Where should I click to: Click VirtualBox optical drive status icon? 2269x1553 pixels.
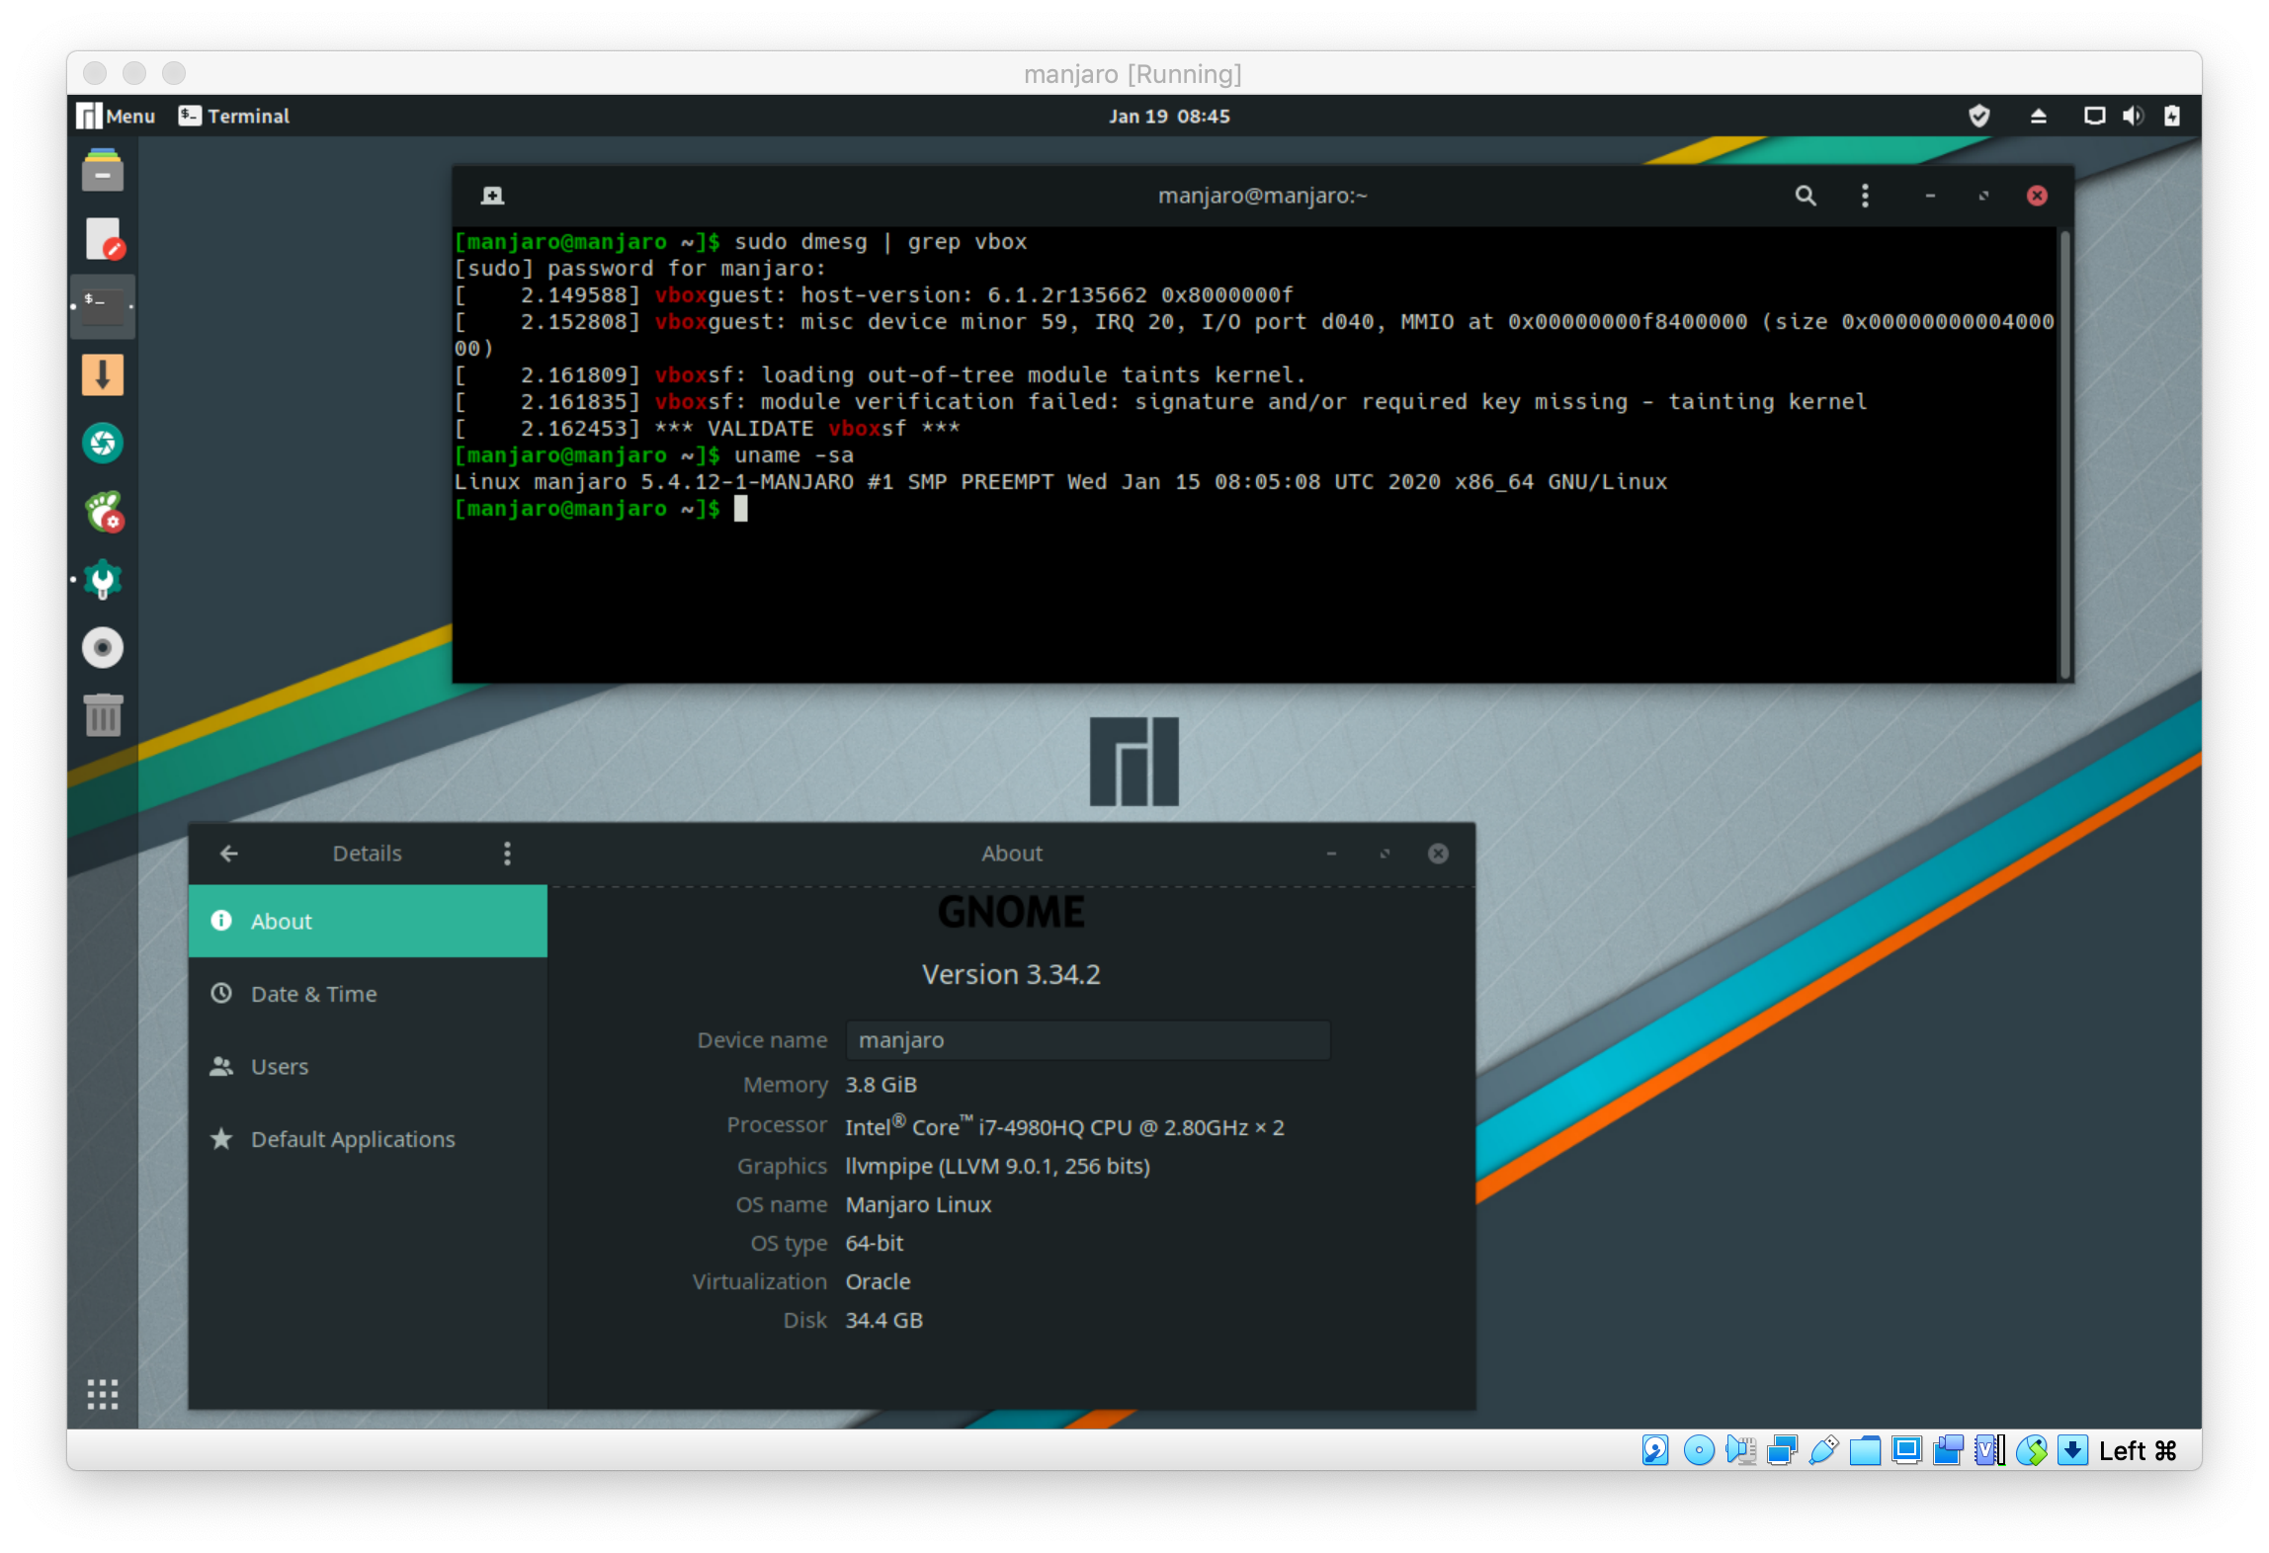[1699, 1449]
